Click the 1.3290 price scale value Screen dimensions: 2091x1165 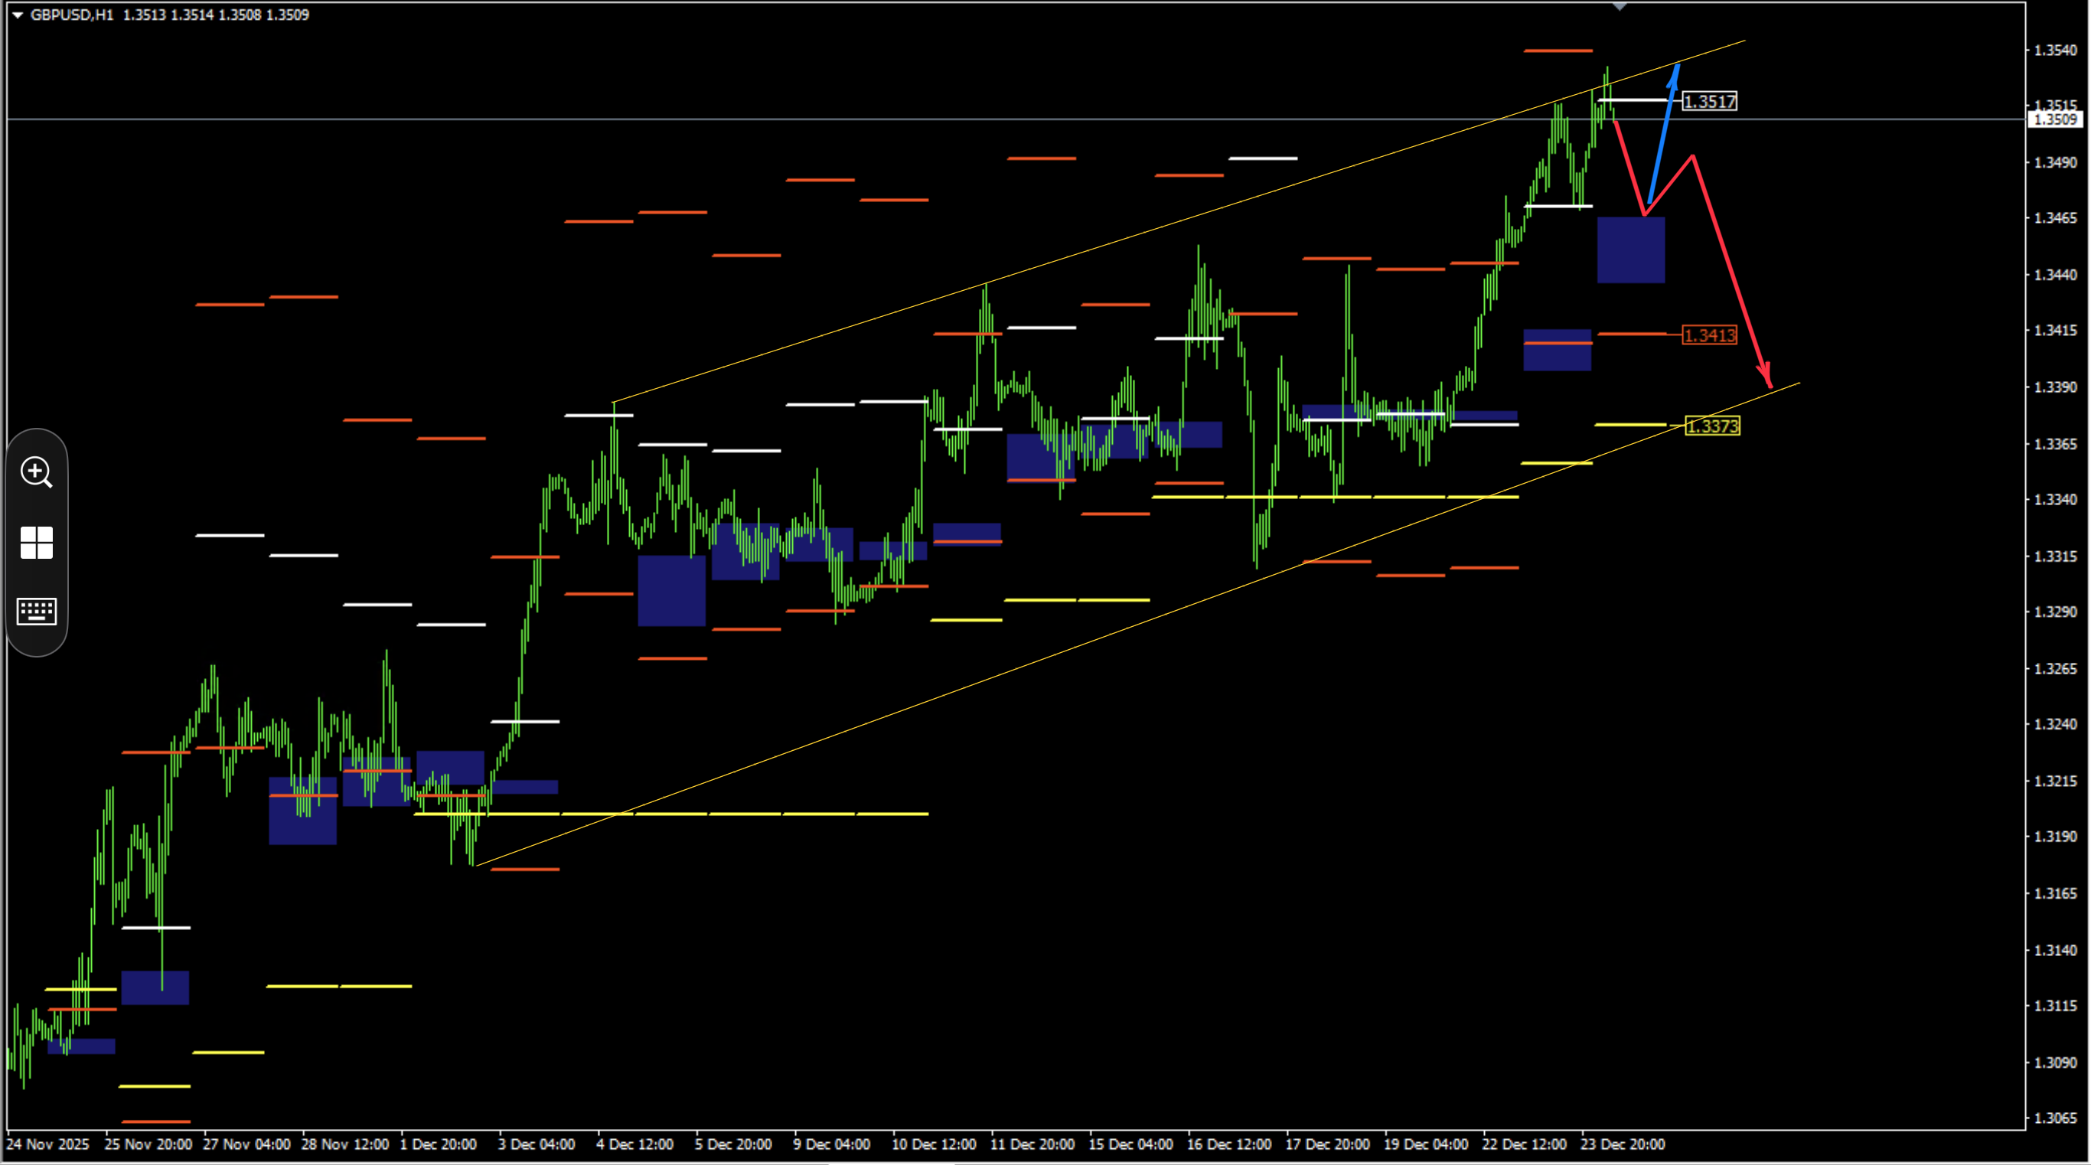[2054, 612]
